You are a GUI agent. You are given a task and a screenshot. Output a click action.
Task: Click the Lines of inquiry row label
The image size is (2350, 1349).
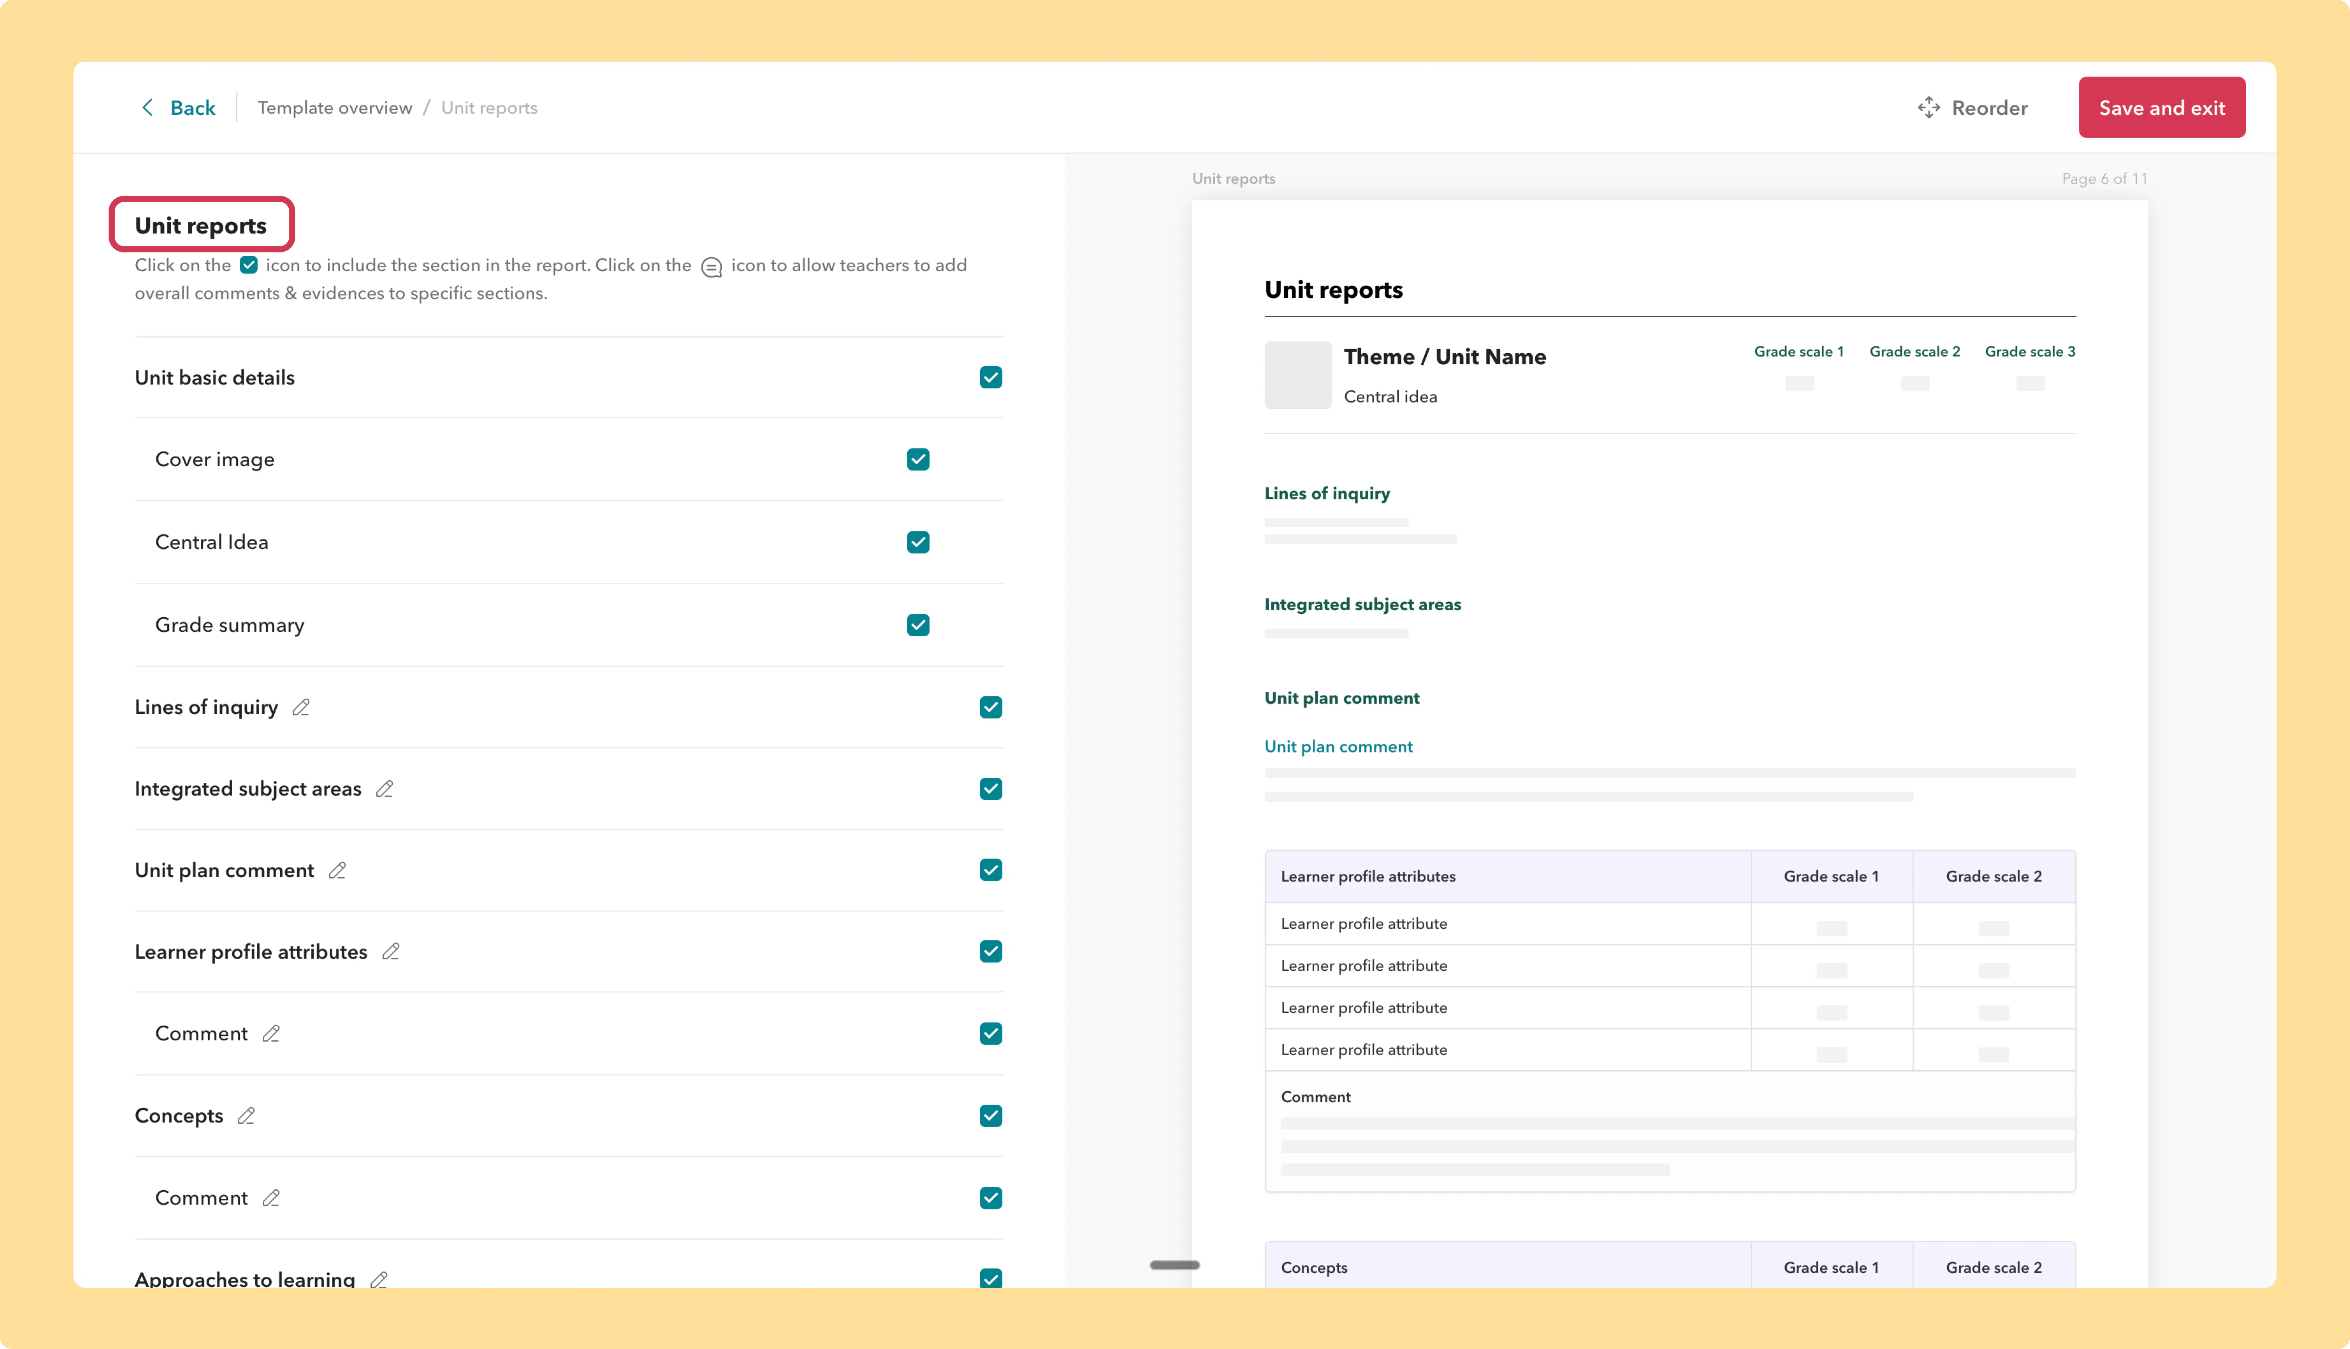207,707
